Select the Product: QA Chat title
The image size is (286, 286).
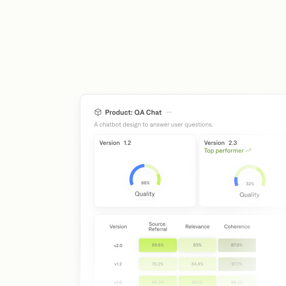click(133, 112)
